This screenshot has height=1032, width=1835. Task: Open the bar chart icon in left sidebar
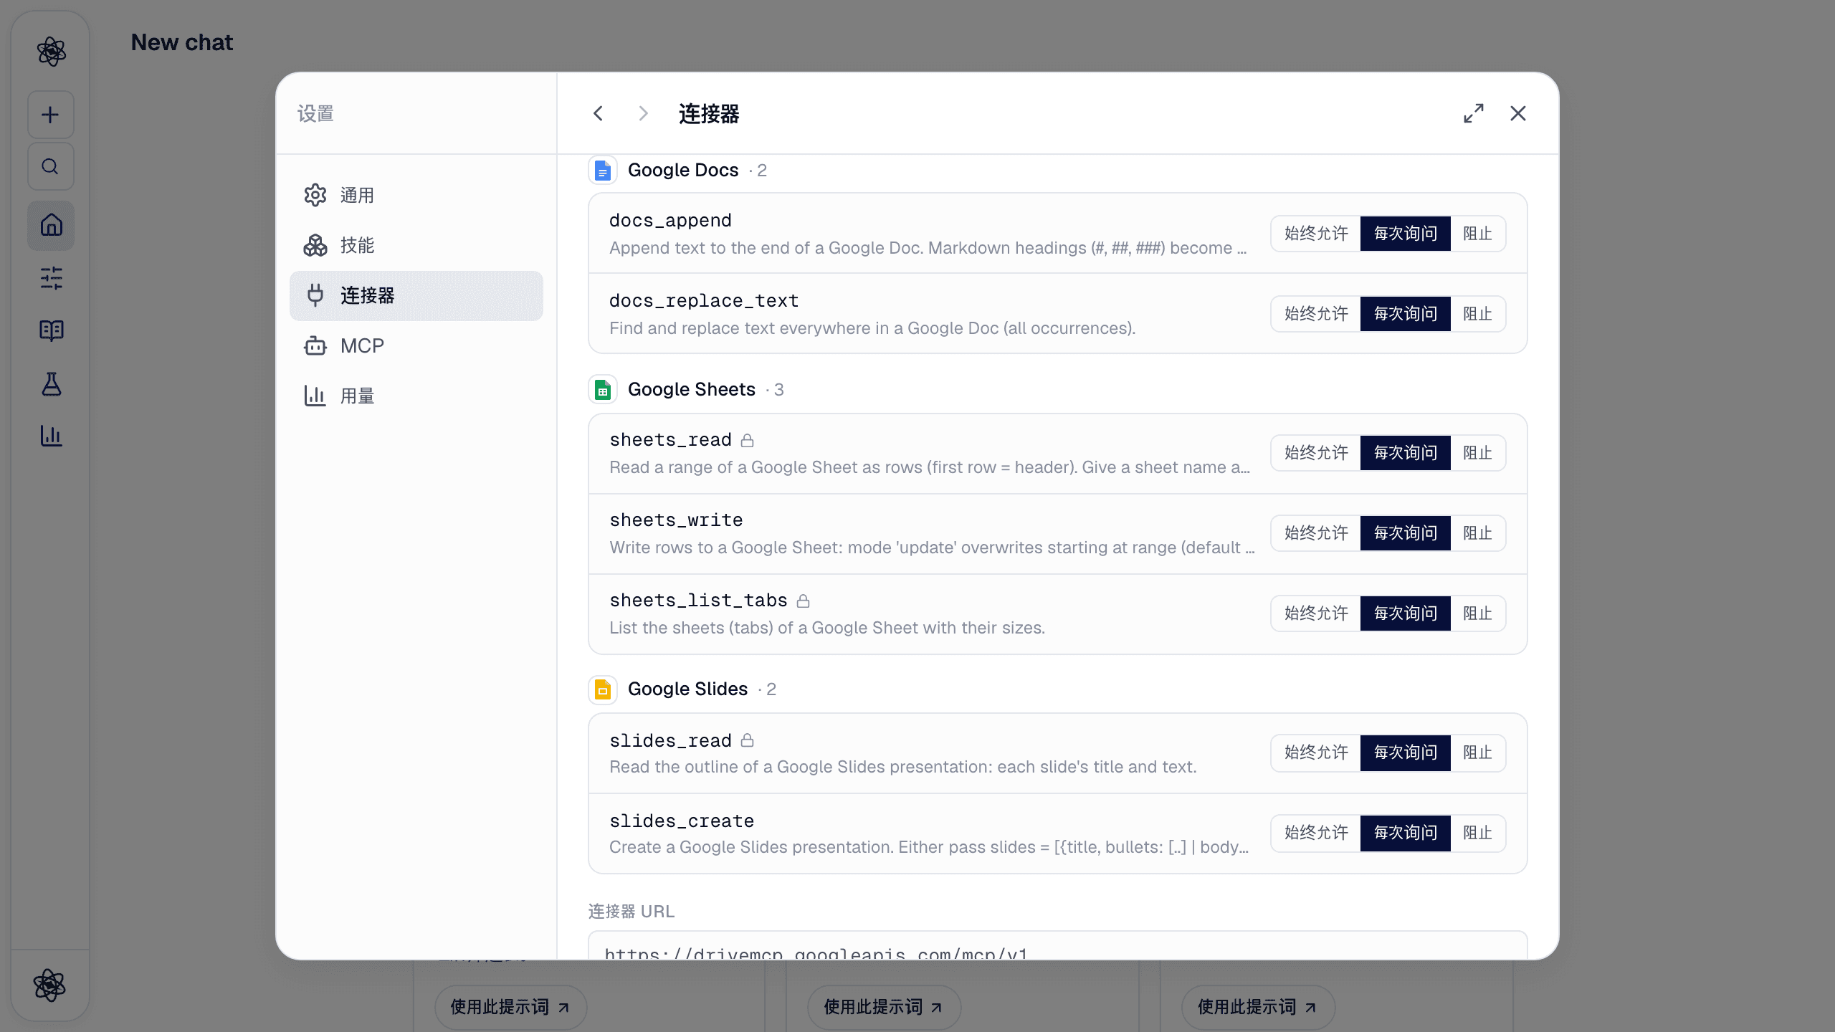coord(51,436)
